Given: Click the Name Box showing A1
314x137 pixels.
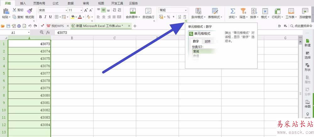Looking at the screenshot, I should 15,32.
